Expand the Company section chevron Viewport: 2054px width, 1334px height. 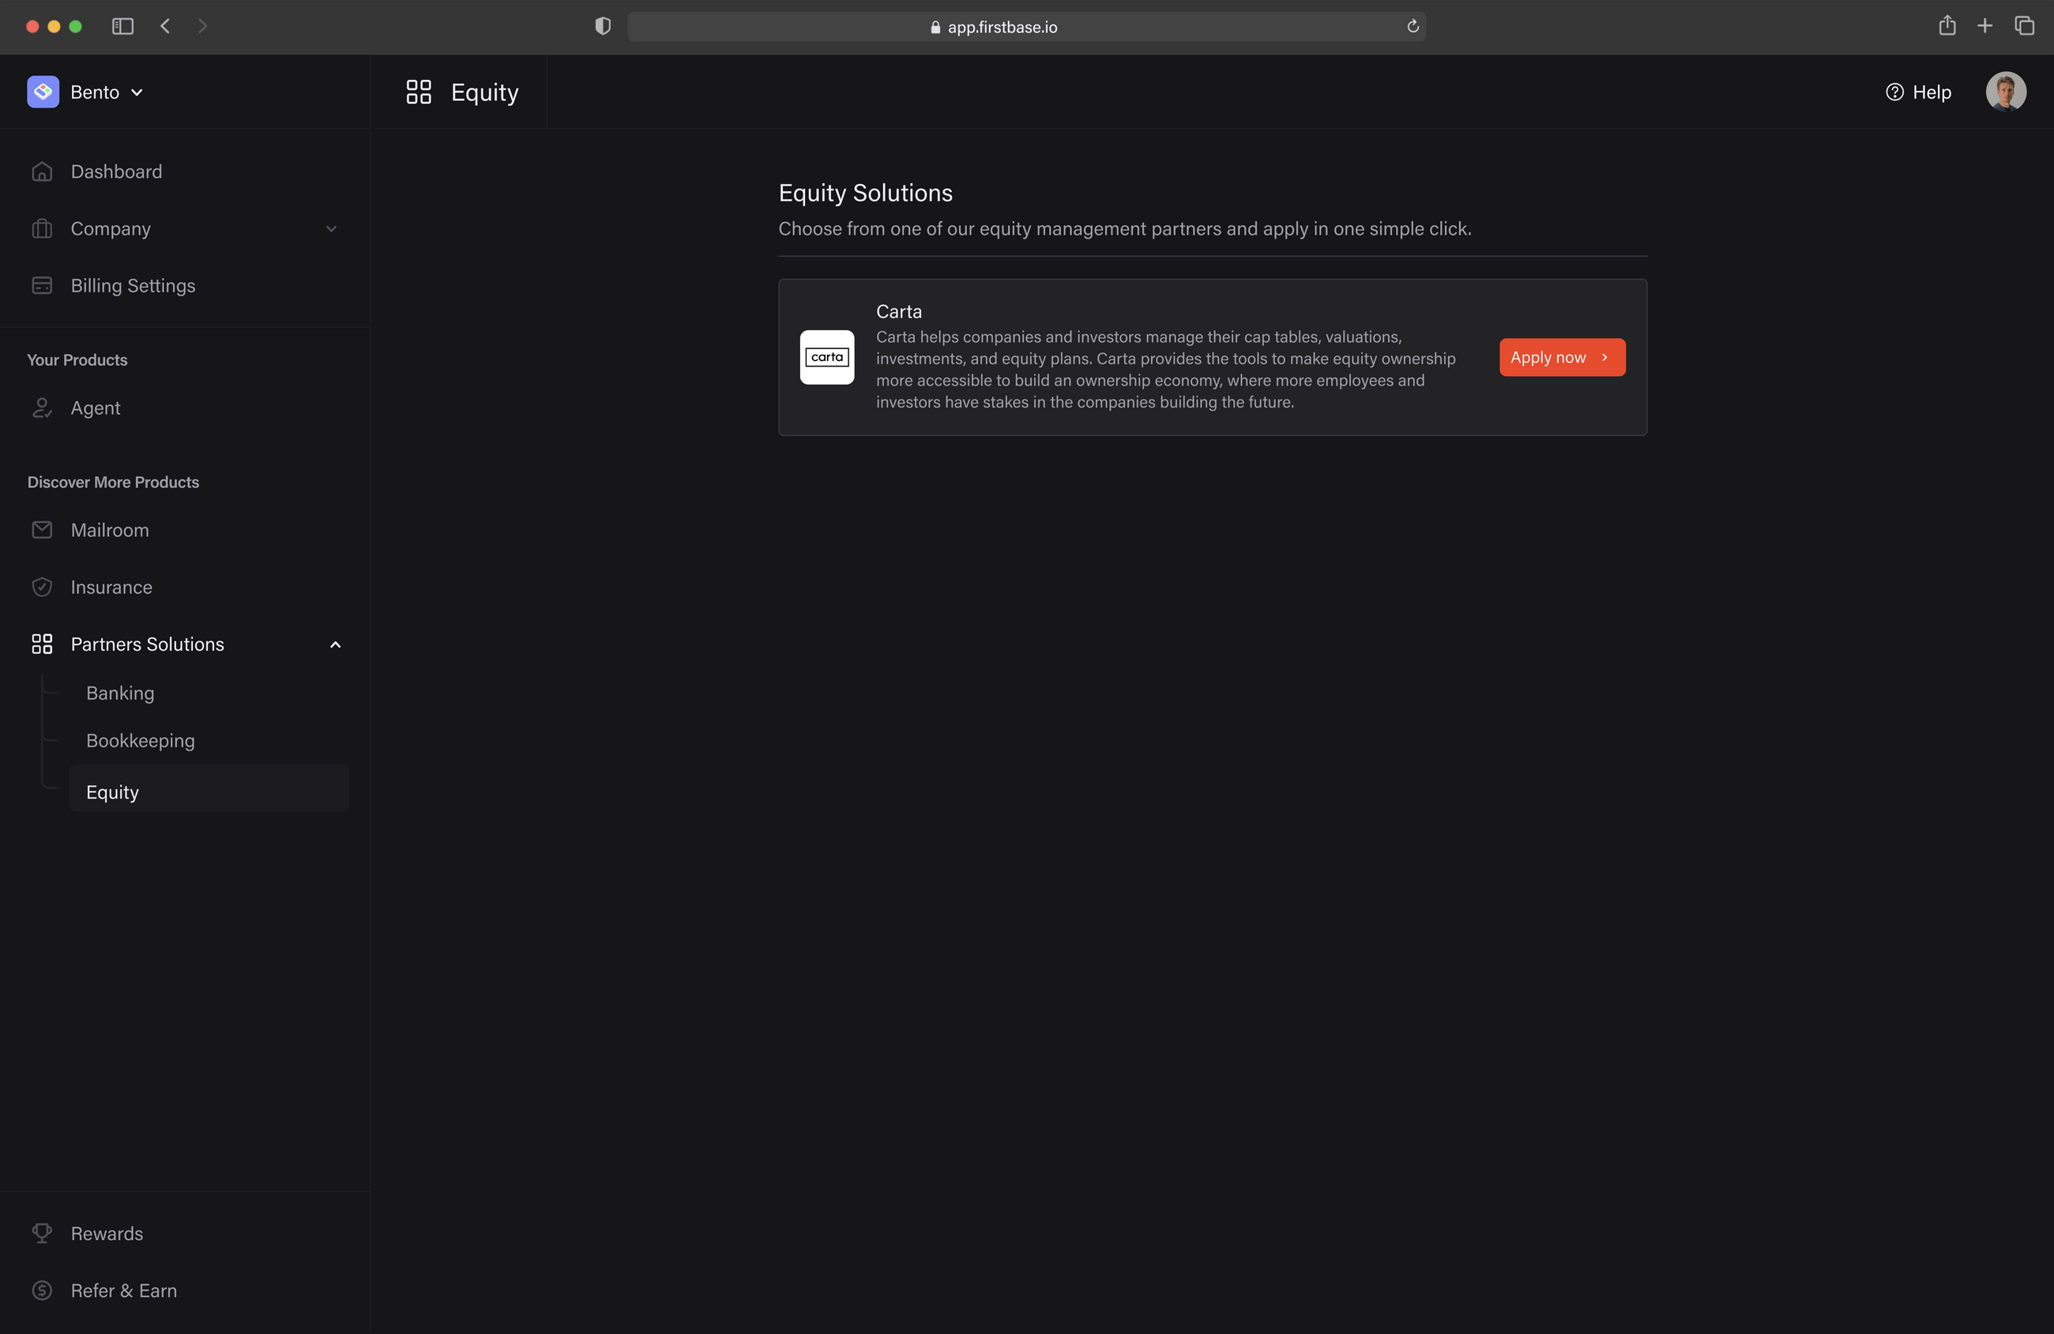pyautogui.click(x=331, y=229)
